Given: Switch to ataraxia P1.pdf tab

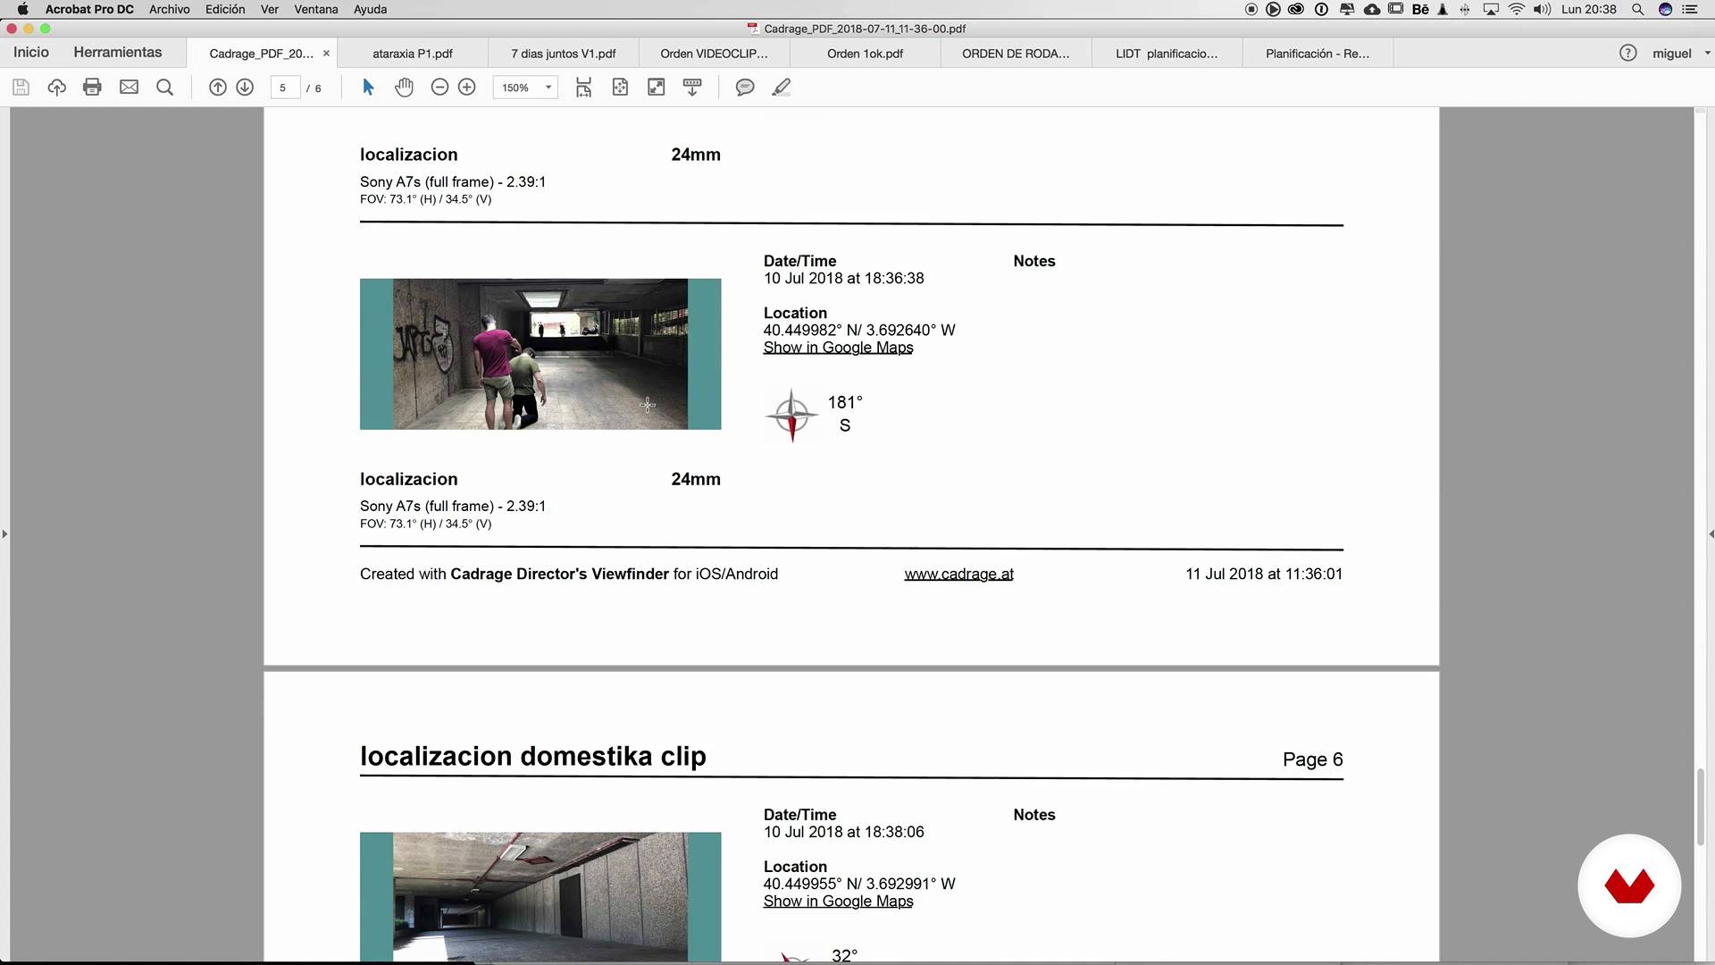Looking at the screenshot, I should click(413, 54).
